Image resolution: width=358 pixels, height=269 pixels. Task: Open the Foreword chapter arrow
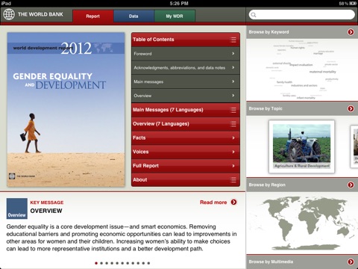click(x=233, y=53)
